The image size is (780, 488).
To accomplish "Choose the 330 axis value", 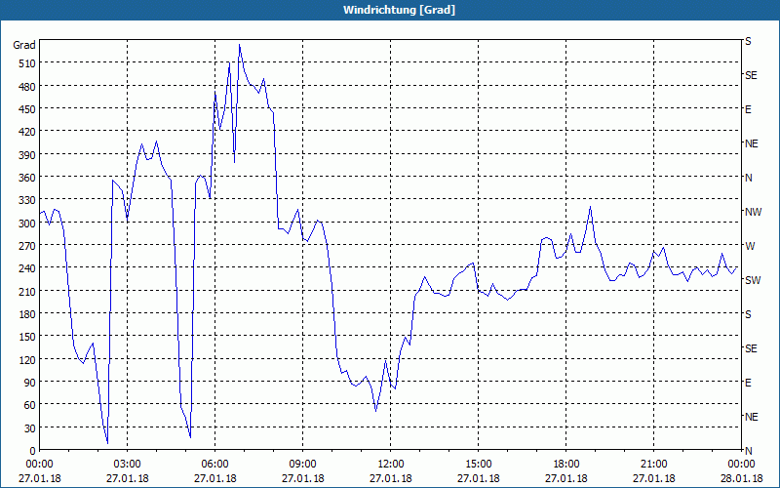I will (28, 200).
